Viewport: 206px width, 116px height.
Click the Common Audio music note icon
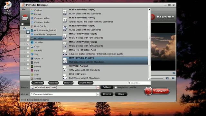pos(32,22)
